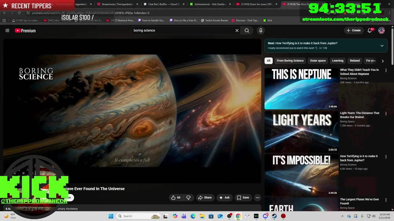Image resolution: width=394 pixels, height=221 pixels.
Task: Open more actions menu below the video
Action: (x=258, y=198)
